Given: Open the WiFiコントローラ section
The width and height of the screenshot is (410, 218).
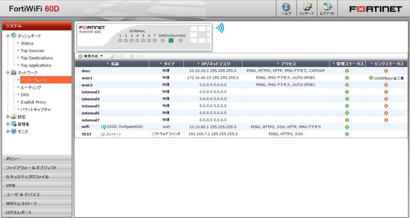Looking at the screenshot, I should coord(37,203).
